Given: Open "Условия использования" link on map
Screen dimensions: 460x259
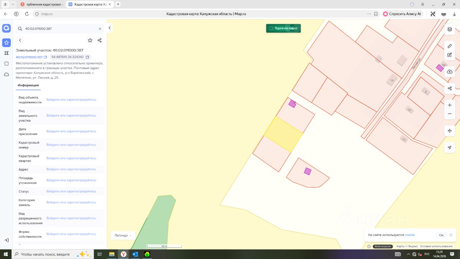Looking at the screenshot, I should (x=436, y=246).
